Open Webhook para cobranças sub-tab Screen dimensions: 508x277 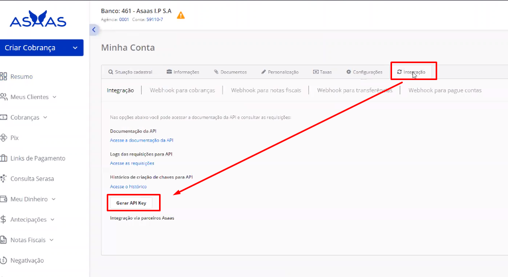[182, 90]
